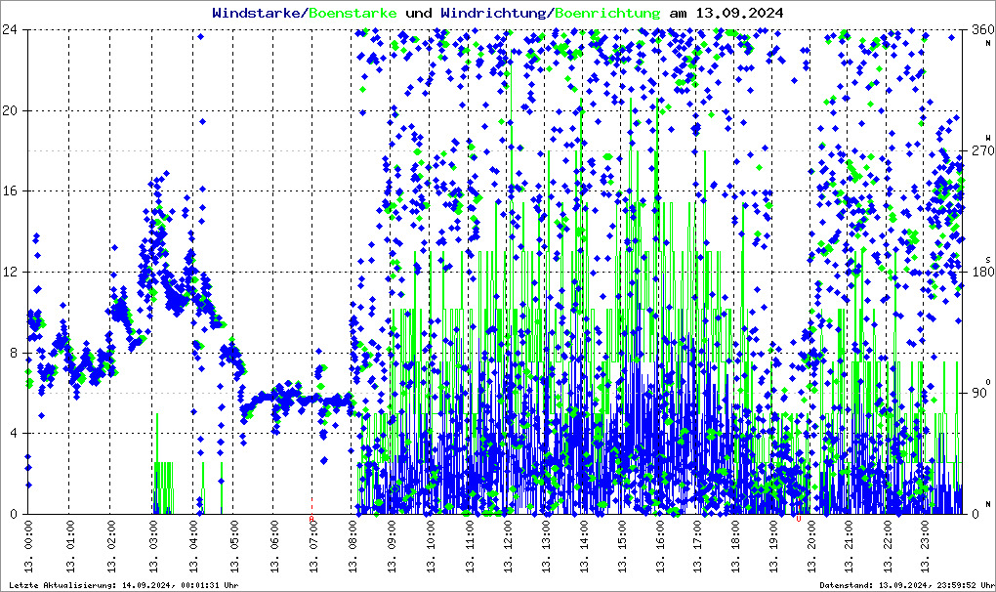Click the wind speed axis label 24

pos(9,29)
